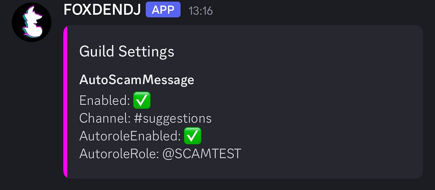Viewport: 435px width, 190px height.
Task: Click the APP badge next to FOXDENDJ
Action: click(163, 10)
